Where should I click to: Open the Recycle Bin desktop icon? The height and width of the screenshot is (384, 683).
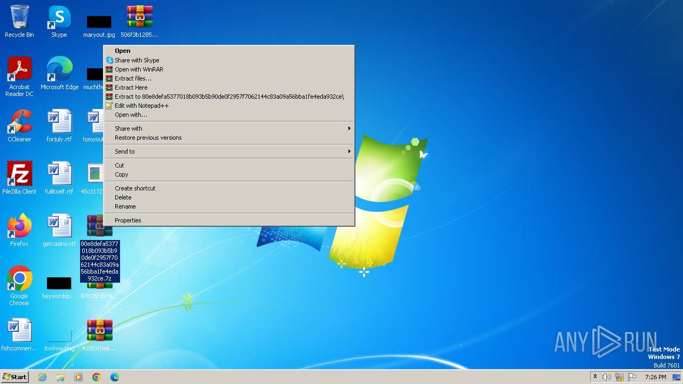coord(19,22)
